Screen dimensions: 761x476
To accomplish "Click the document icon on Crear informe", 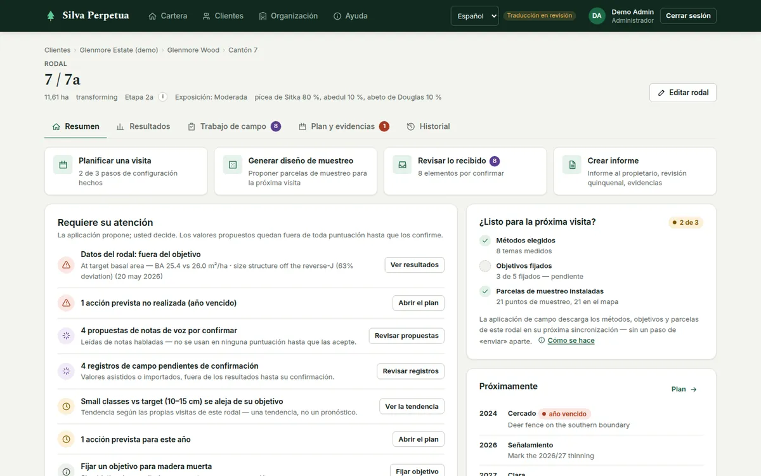I will pyautogui.click(x=572, y=165).
